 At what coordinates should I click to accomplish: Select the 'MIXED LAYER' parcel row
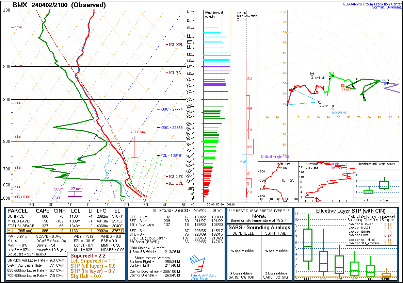coord(65,221)
